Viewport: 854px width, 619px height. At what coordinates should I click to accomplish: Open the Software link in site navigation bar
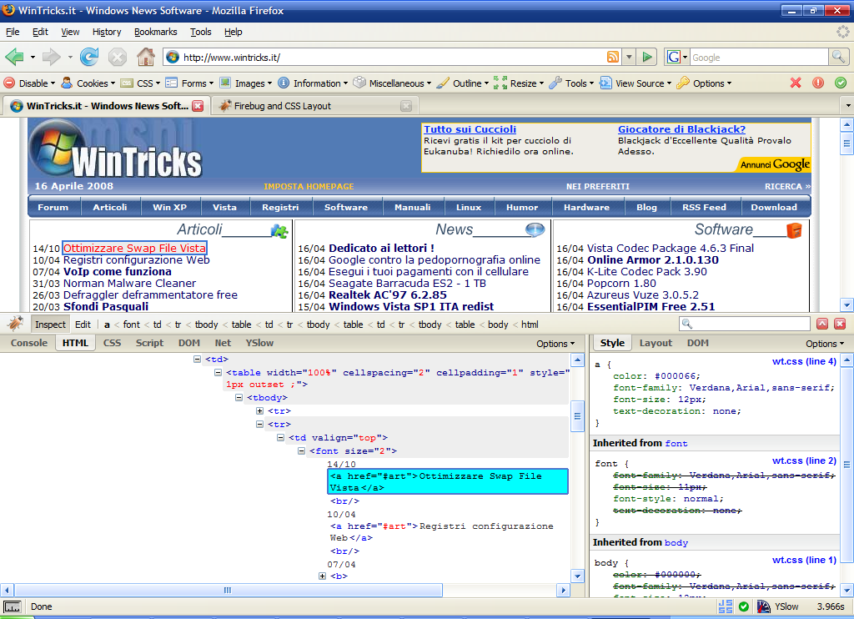tap(346, 207)
